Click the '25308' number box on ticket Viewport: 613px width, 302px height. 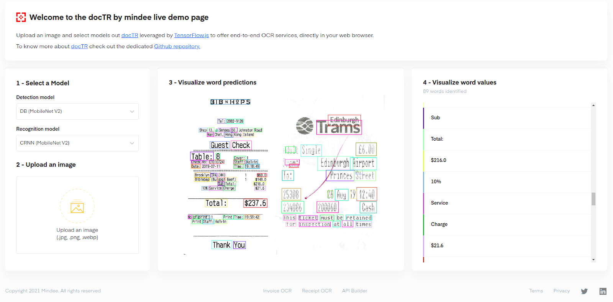[x=291, y=194]
